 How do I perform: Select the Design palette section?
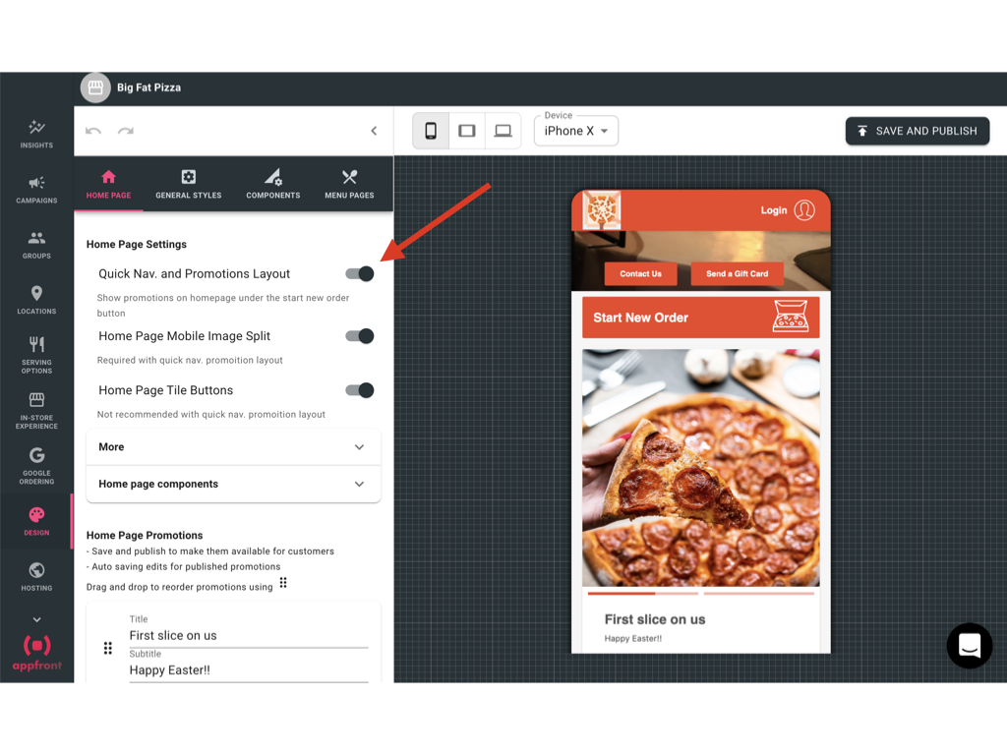(x=36, y=521)
